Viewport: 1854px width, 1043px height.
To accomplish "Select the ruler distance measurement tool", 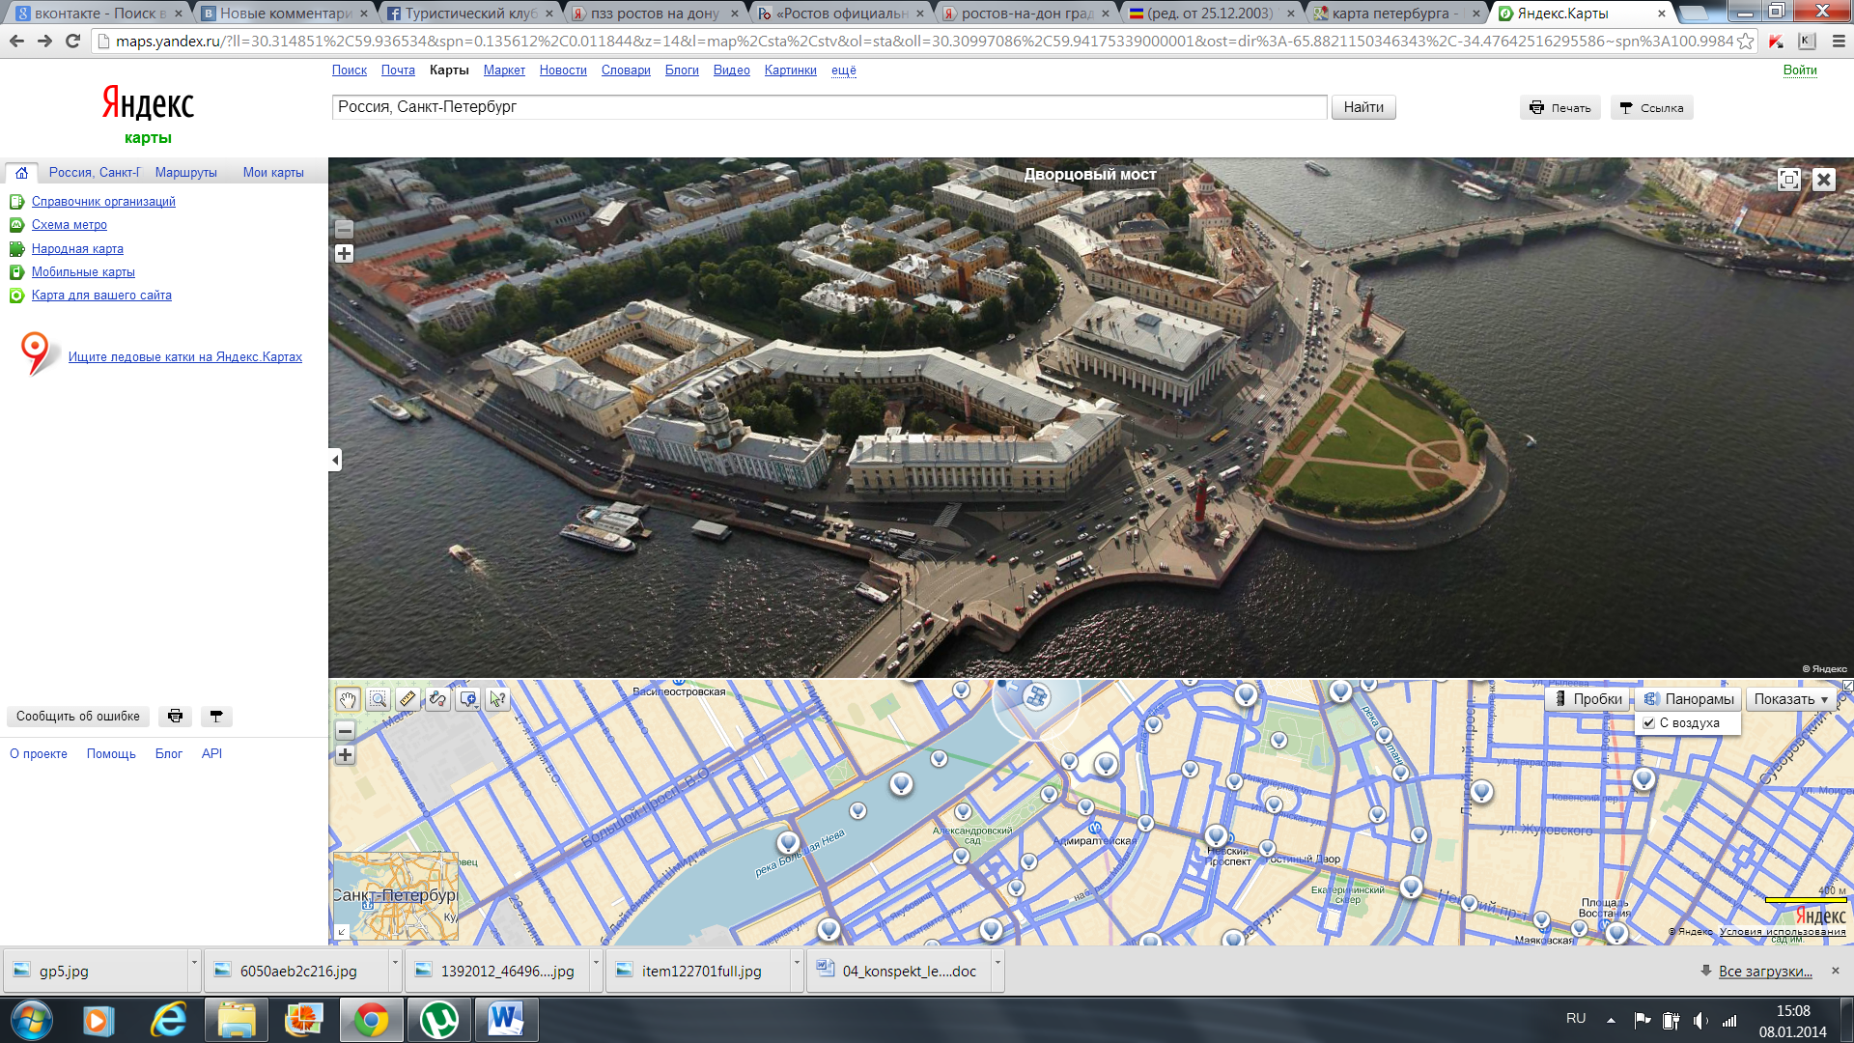I will [x=407, y=699].
